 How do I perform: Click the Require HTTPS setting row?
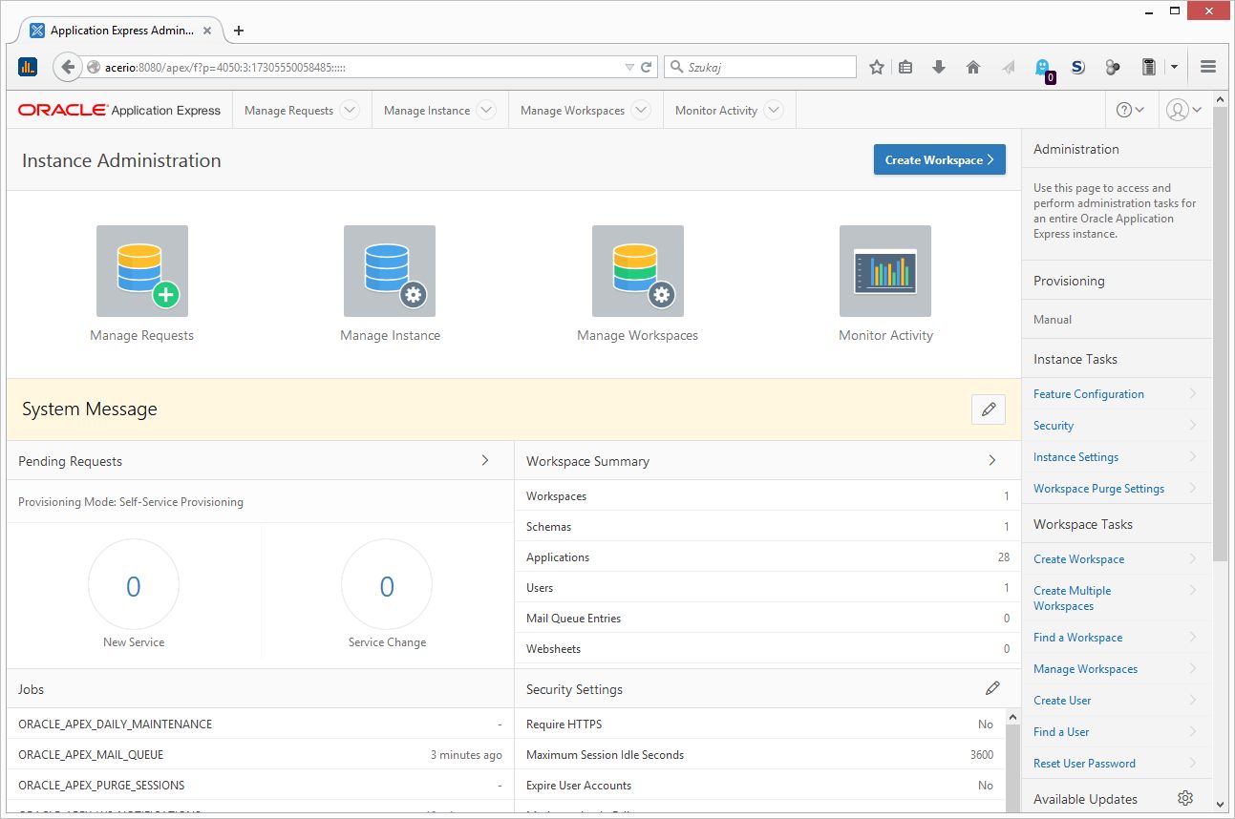pos(760,724)
